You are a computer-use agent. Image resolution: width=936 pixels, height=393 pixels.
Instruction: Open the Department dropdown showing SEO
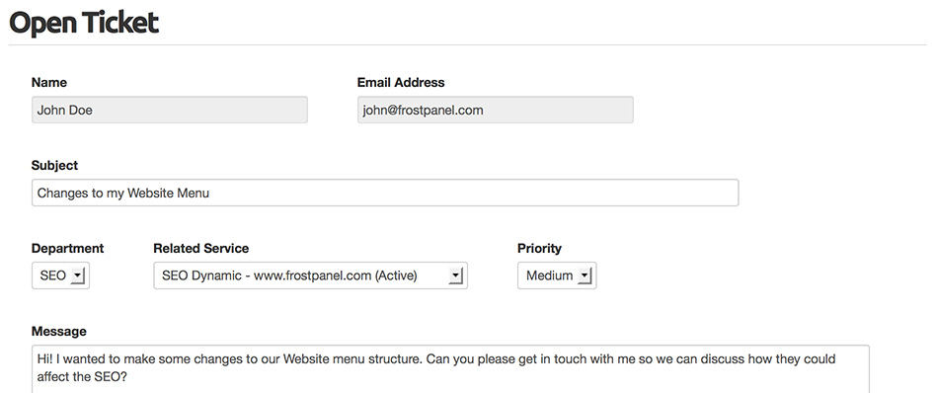coord(60,275)
